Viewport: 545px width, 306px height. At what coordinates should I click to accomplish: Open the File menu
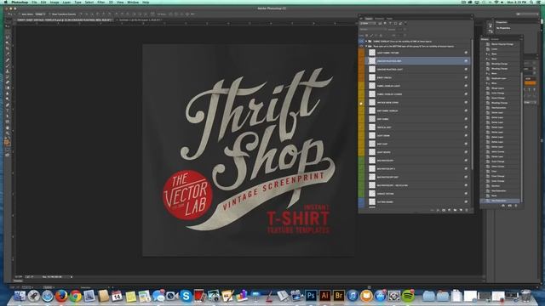point(34,2)
